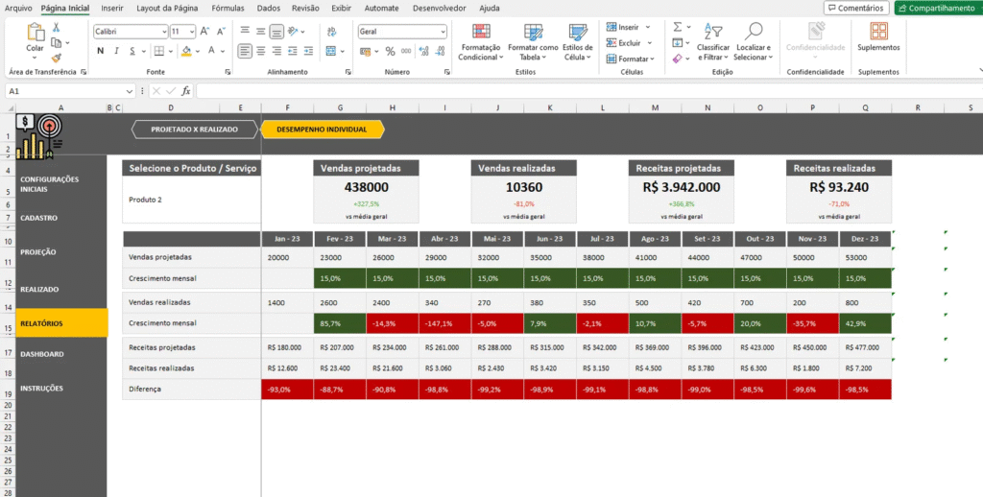Switch to the Inserir ribbon tab
The width and height of the screenshot is (983, 497).
click(x=112, y=8)
